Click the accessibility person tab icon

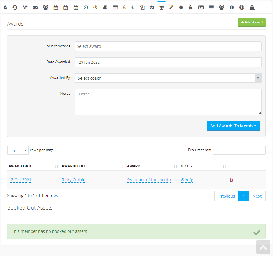(x=242, y=8)
